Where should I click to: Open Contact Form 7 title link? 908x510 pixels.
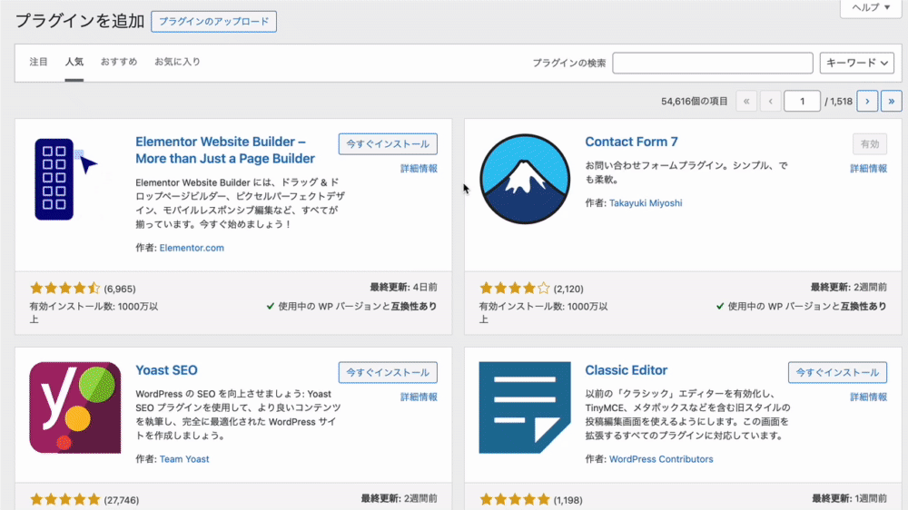tap(631, 142)
